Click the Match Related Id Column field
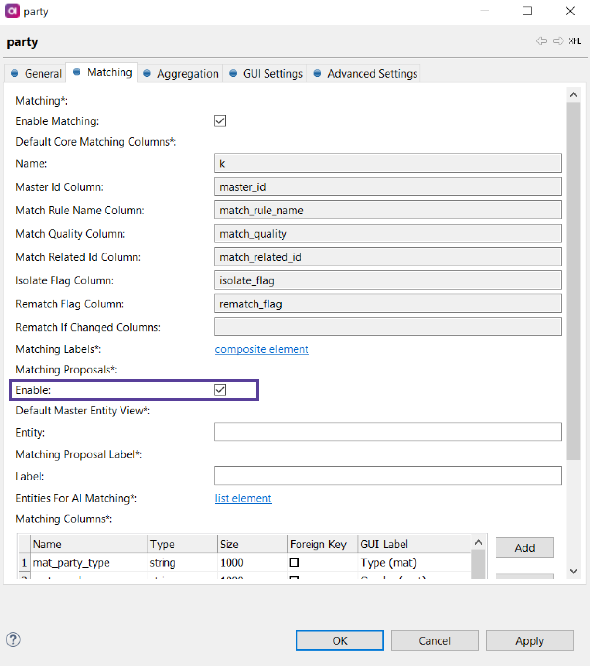Screen dimensions: 590x666 point(388,257)
